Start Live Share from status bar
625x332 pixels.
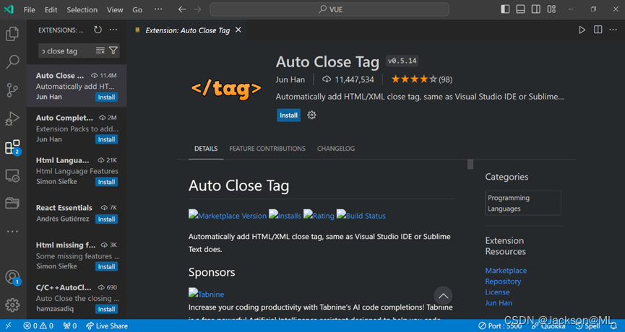point(107,326)
